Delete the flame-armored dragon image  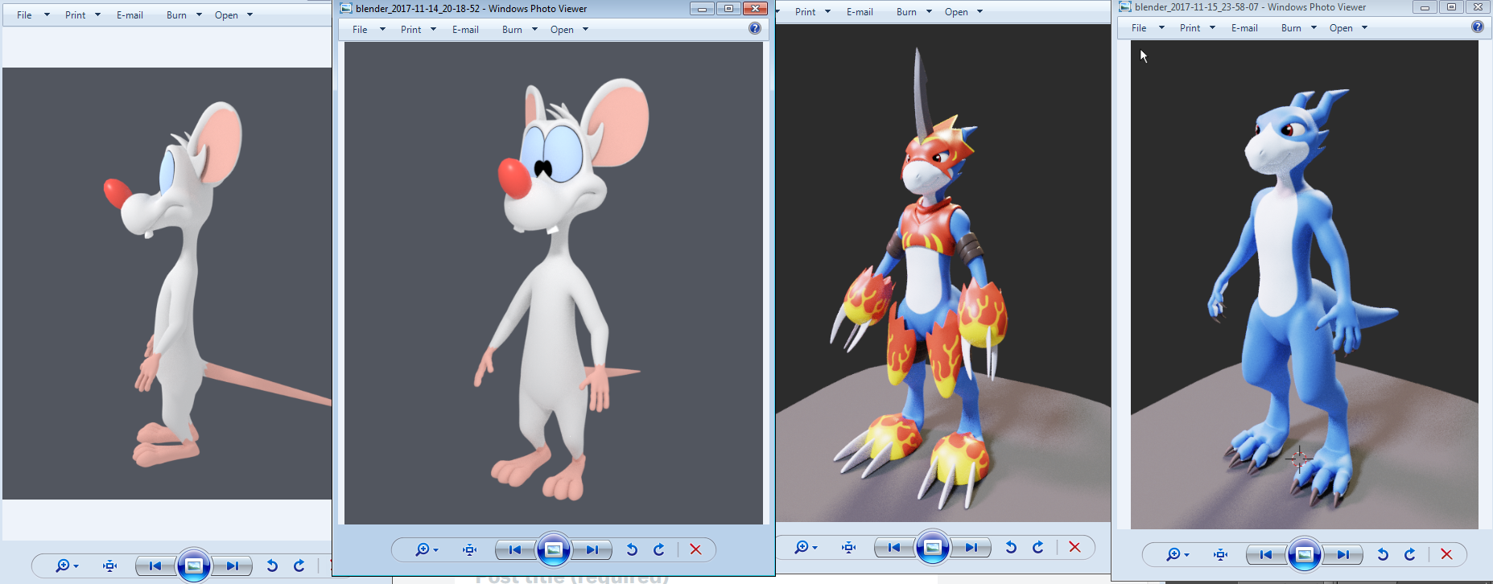[1074, 547]
